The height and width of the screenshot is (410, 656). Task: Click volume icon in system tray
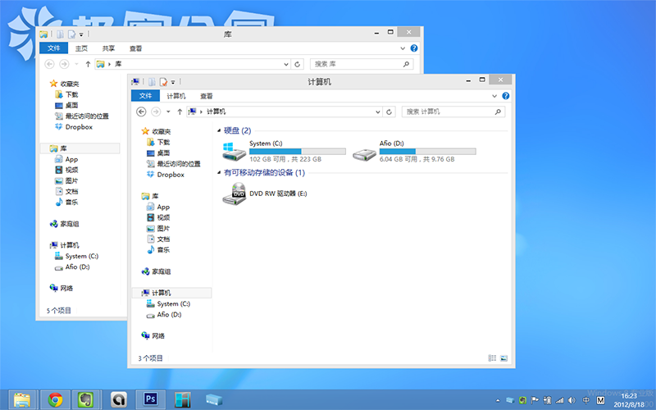tap(572, 400)
